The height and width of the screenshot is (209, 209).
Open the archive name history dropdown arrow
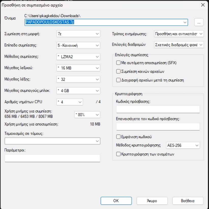point(185,22)
